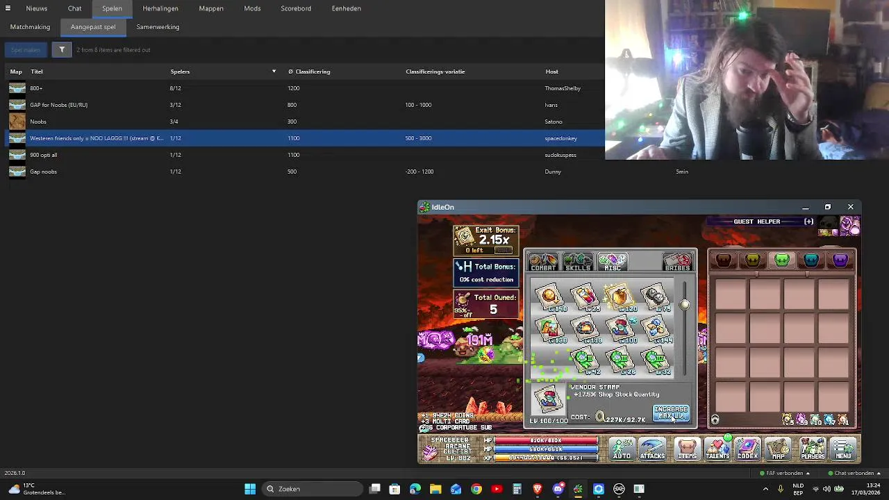Open the Bribes tab in IdleOn
Screen dimensions: 889x500
click(678, 262)
